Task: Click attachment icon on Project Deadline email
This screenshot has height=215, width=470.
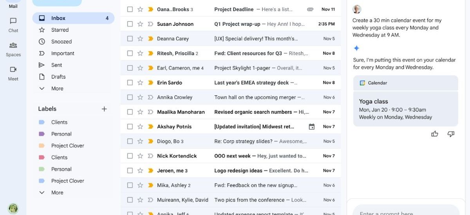Action: (310, 9)
